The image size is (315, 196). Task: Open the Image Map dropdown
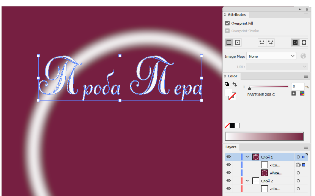pyautogui.click(x=271, y=56)
